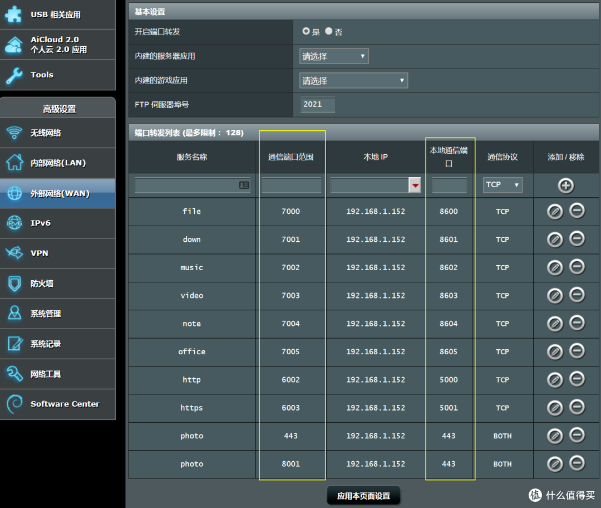Delete the 'https' forwarding entry

click(577, 407)
